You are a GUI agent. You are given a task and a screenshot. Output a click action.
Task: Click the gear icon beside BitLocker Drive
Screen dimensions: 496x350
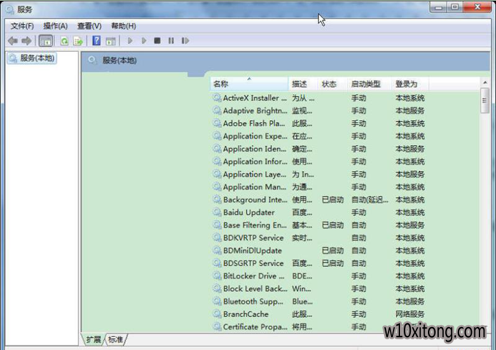(x=217, y=276)
